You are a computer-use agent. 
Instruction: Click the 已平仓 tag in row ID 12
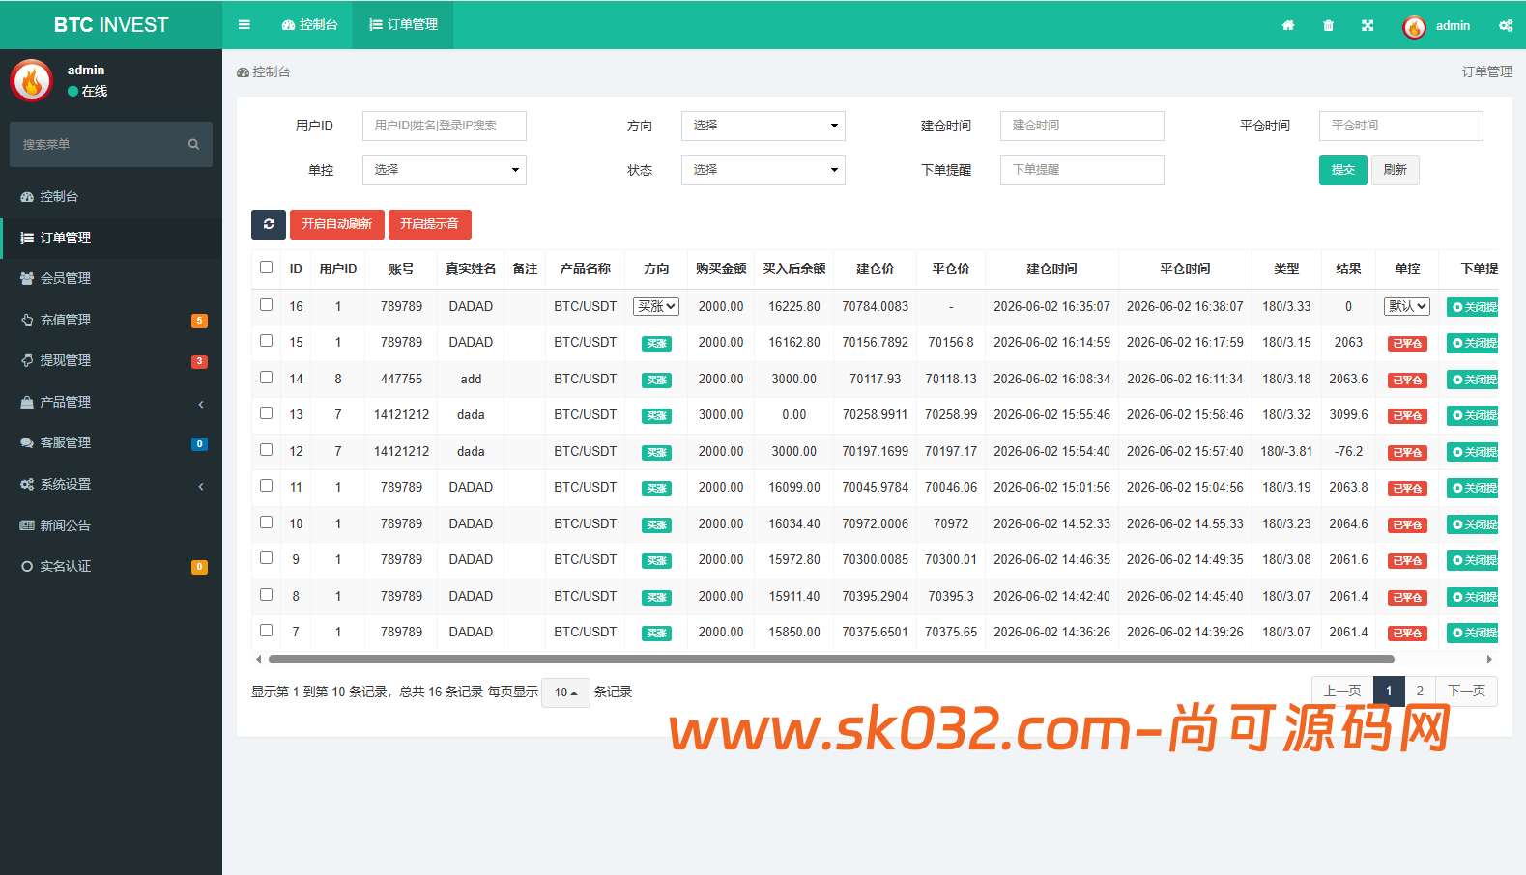pos(1407,452)
